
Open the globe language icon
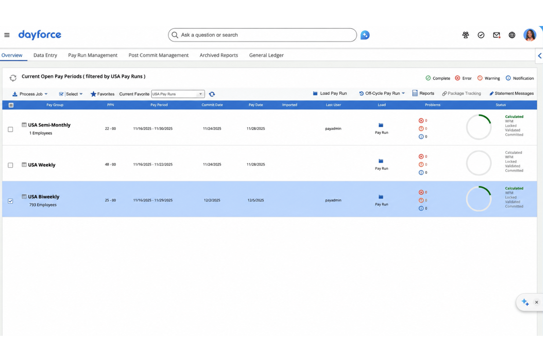point(512,35)
